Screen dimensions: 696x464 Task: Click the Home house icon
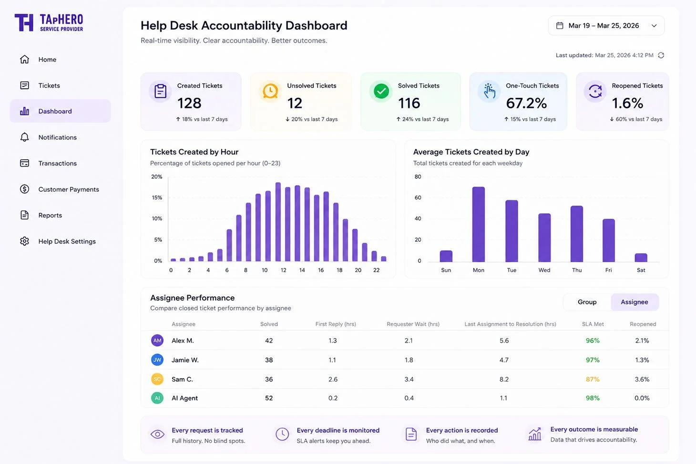25,59
